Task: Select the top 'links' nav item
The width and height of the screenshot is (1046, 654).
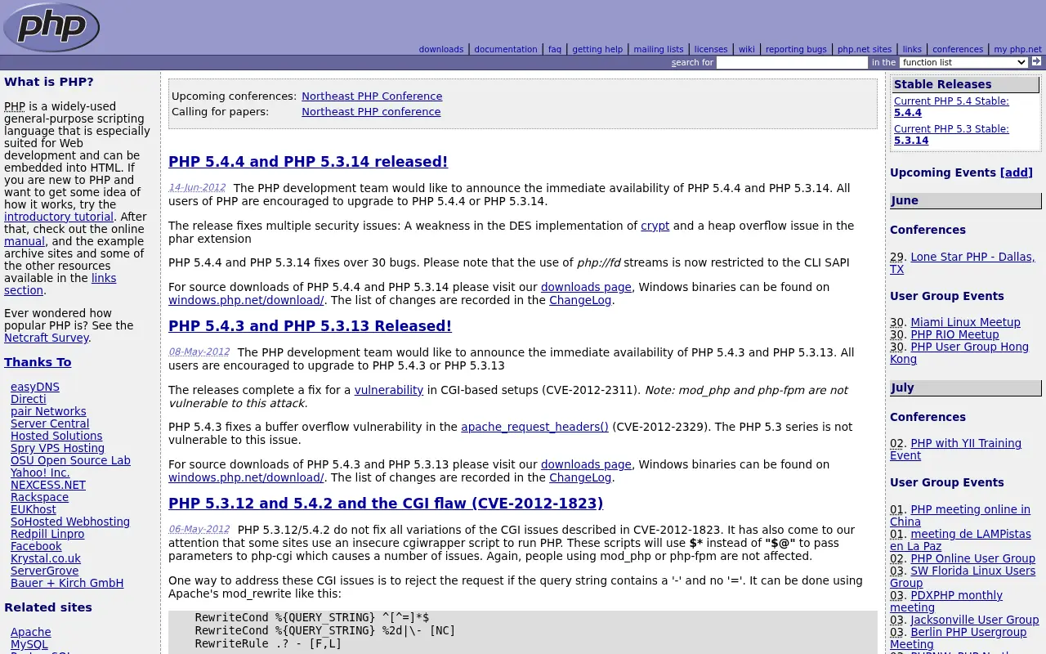Action: coord(912,49)
